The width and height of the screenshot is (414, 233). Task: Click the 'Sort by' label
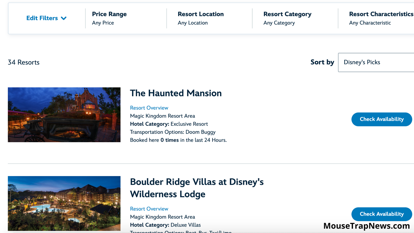pyautogui.click(x=322, y=62)
